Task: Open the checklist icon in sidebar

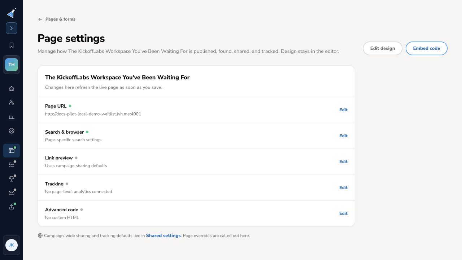Action: pos(12,165)
